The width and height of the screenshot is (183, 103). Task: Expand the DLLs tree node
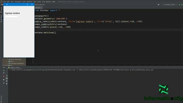(7, 61)
